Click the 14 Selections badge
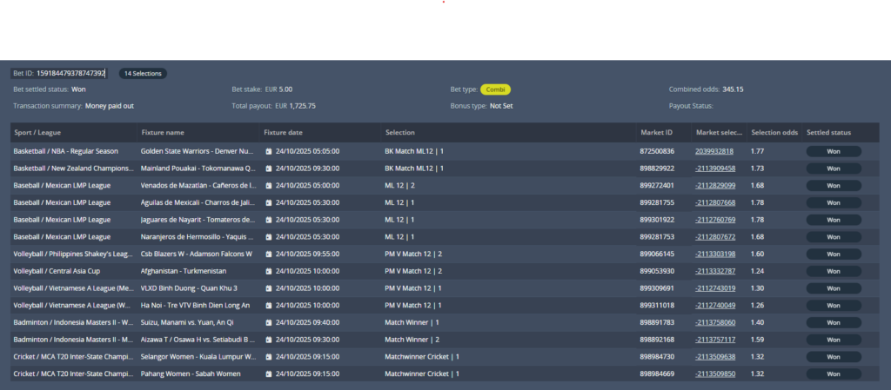 point(143,74)
